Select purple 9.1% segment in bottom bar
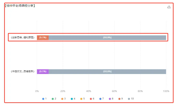Image resolution: width=178 pixels, height=104 pixels. (x=43, y=71)
